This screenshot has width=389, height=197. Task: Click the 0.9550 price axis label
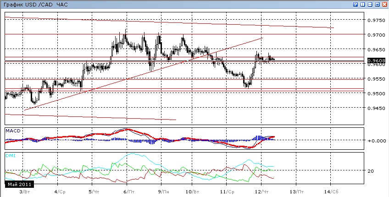pos(376,79)
